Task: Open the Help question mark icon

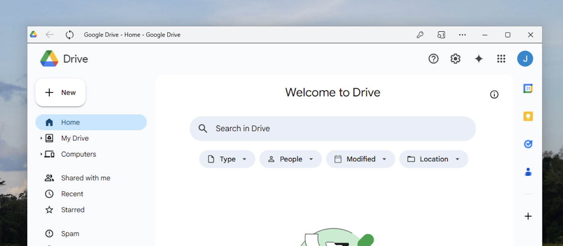Action: coord(433,59)
